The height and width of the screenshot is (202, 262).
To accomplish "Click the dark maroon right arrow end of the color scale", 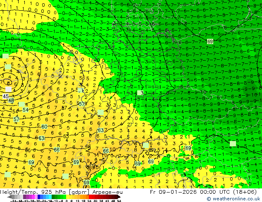I will (x=119, y=197).
